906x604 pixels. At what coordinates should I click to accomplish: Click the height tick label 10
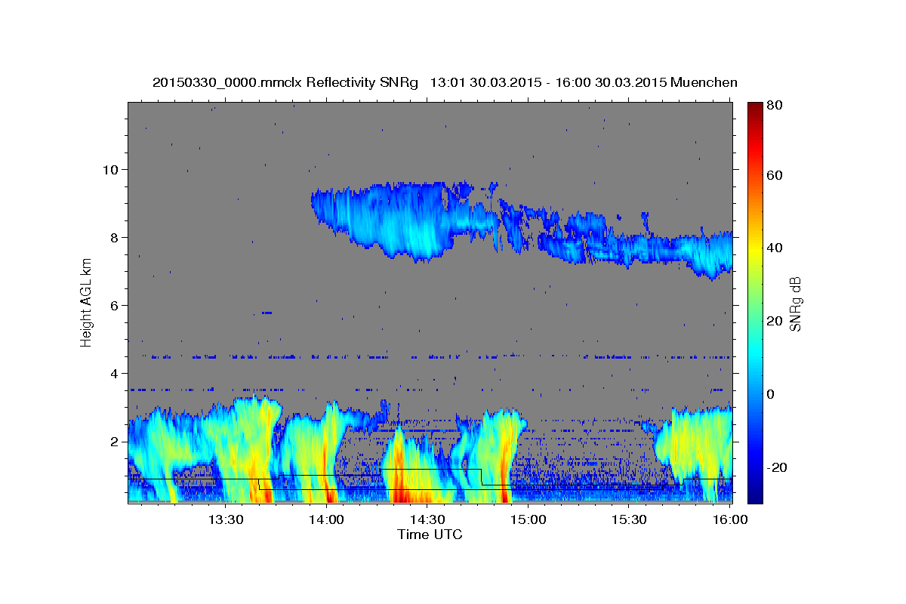[x=112, y=169]
